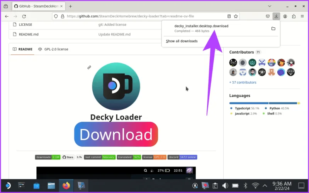Click the link anchor icon beside logo
The image size is (309, 193).
[89, 67]
